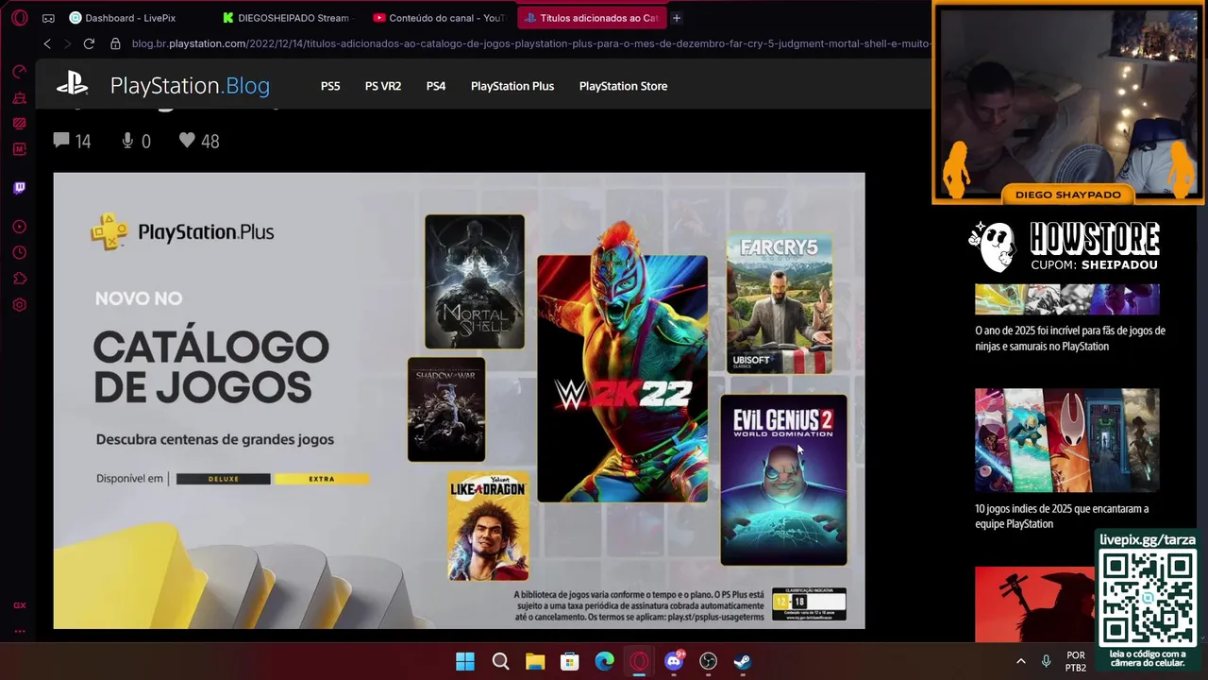Open Windows Search from taskbar
The width and height of the screenshot is (1208, 680).
point(500,661)
